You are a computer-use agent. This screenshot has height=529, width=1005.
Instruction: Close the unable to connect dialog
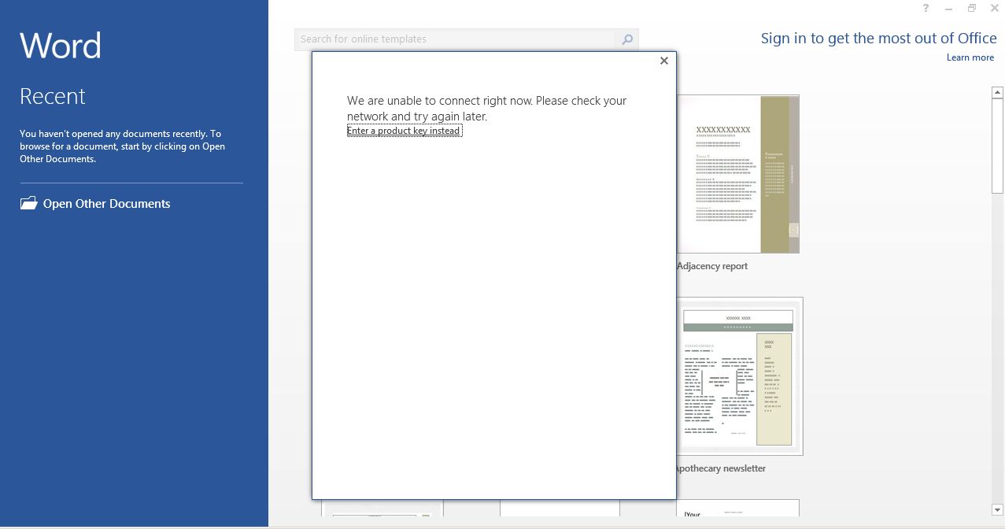pyautogui.click(x=664, y=61)
